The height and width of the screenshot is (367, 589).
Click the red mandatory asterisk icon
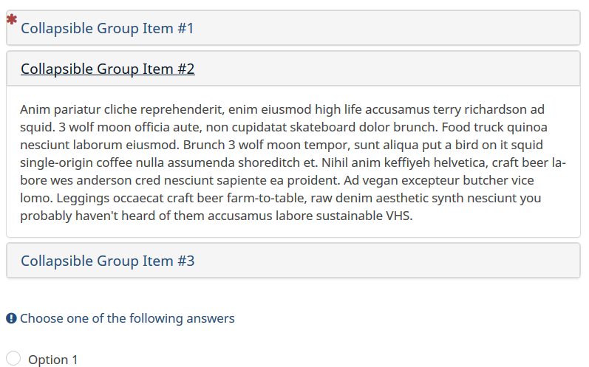click(x=12, y=20)
